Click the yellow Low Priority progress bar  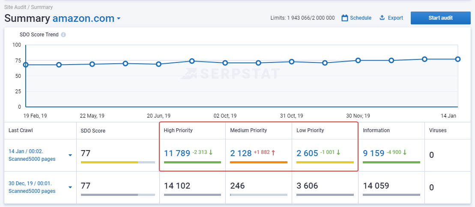click(x=325, y=163)
